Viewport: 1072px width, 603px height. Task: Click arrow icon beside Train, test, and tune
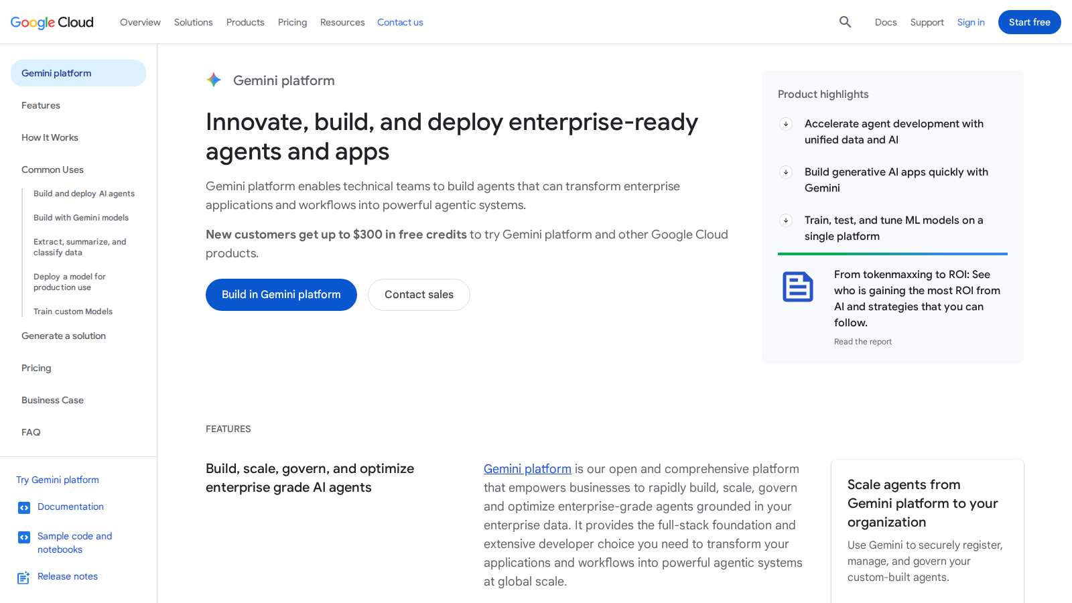[x=786, y=220]
